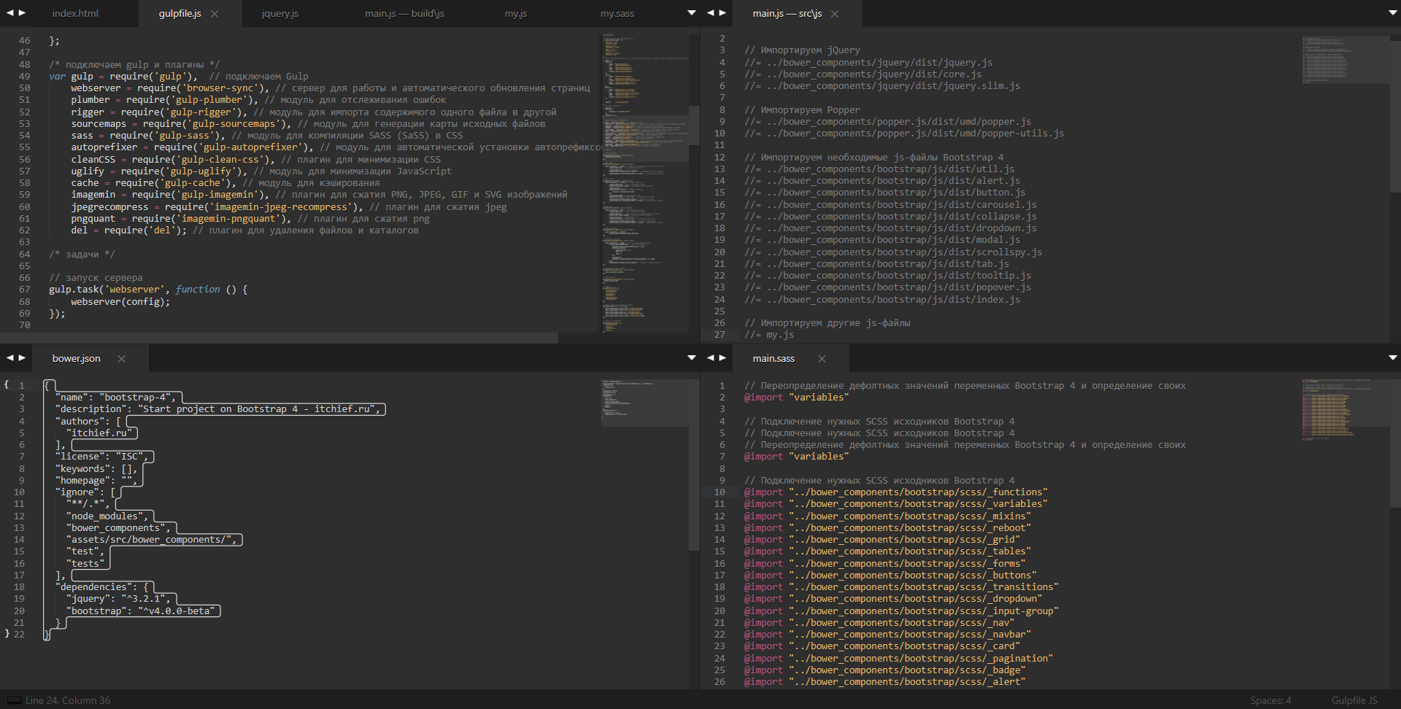
Task: Close the bower.json tab
Action: coord(122,359)
